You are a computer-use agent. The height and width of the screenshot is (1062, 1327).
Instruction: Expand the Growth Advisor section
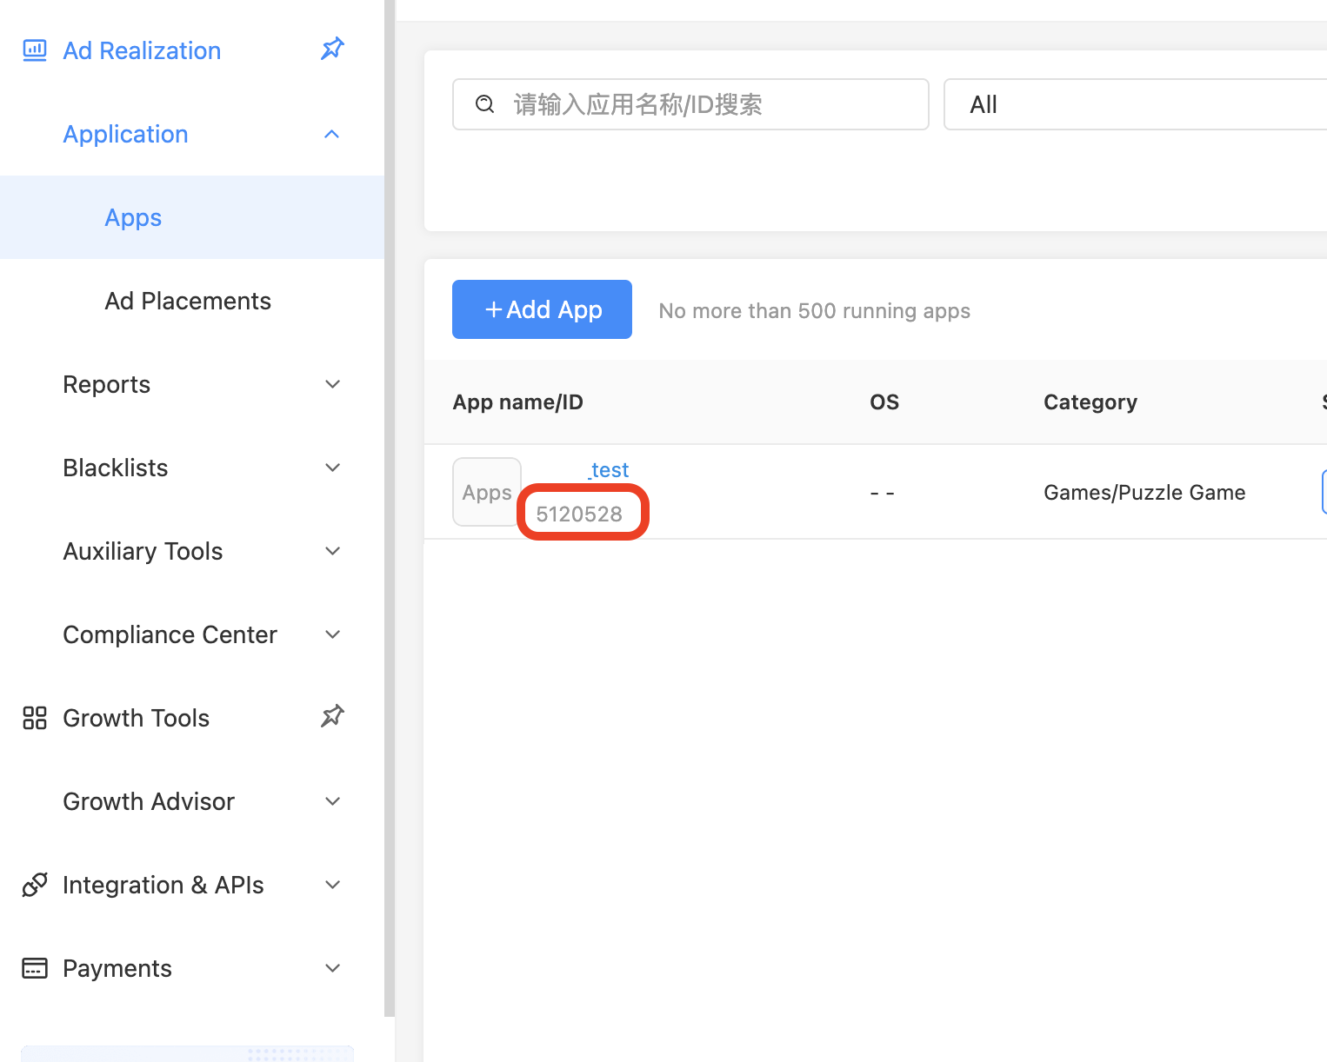click(331, 800)
